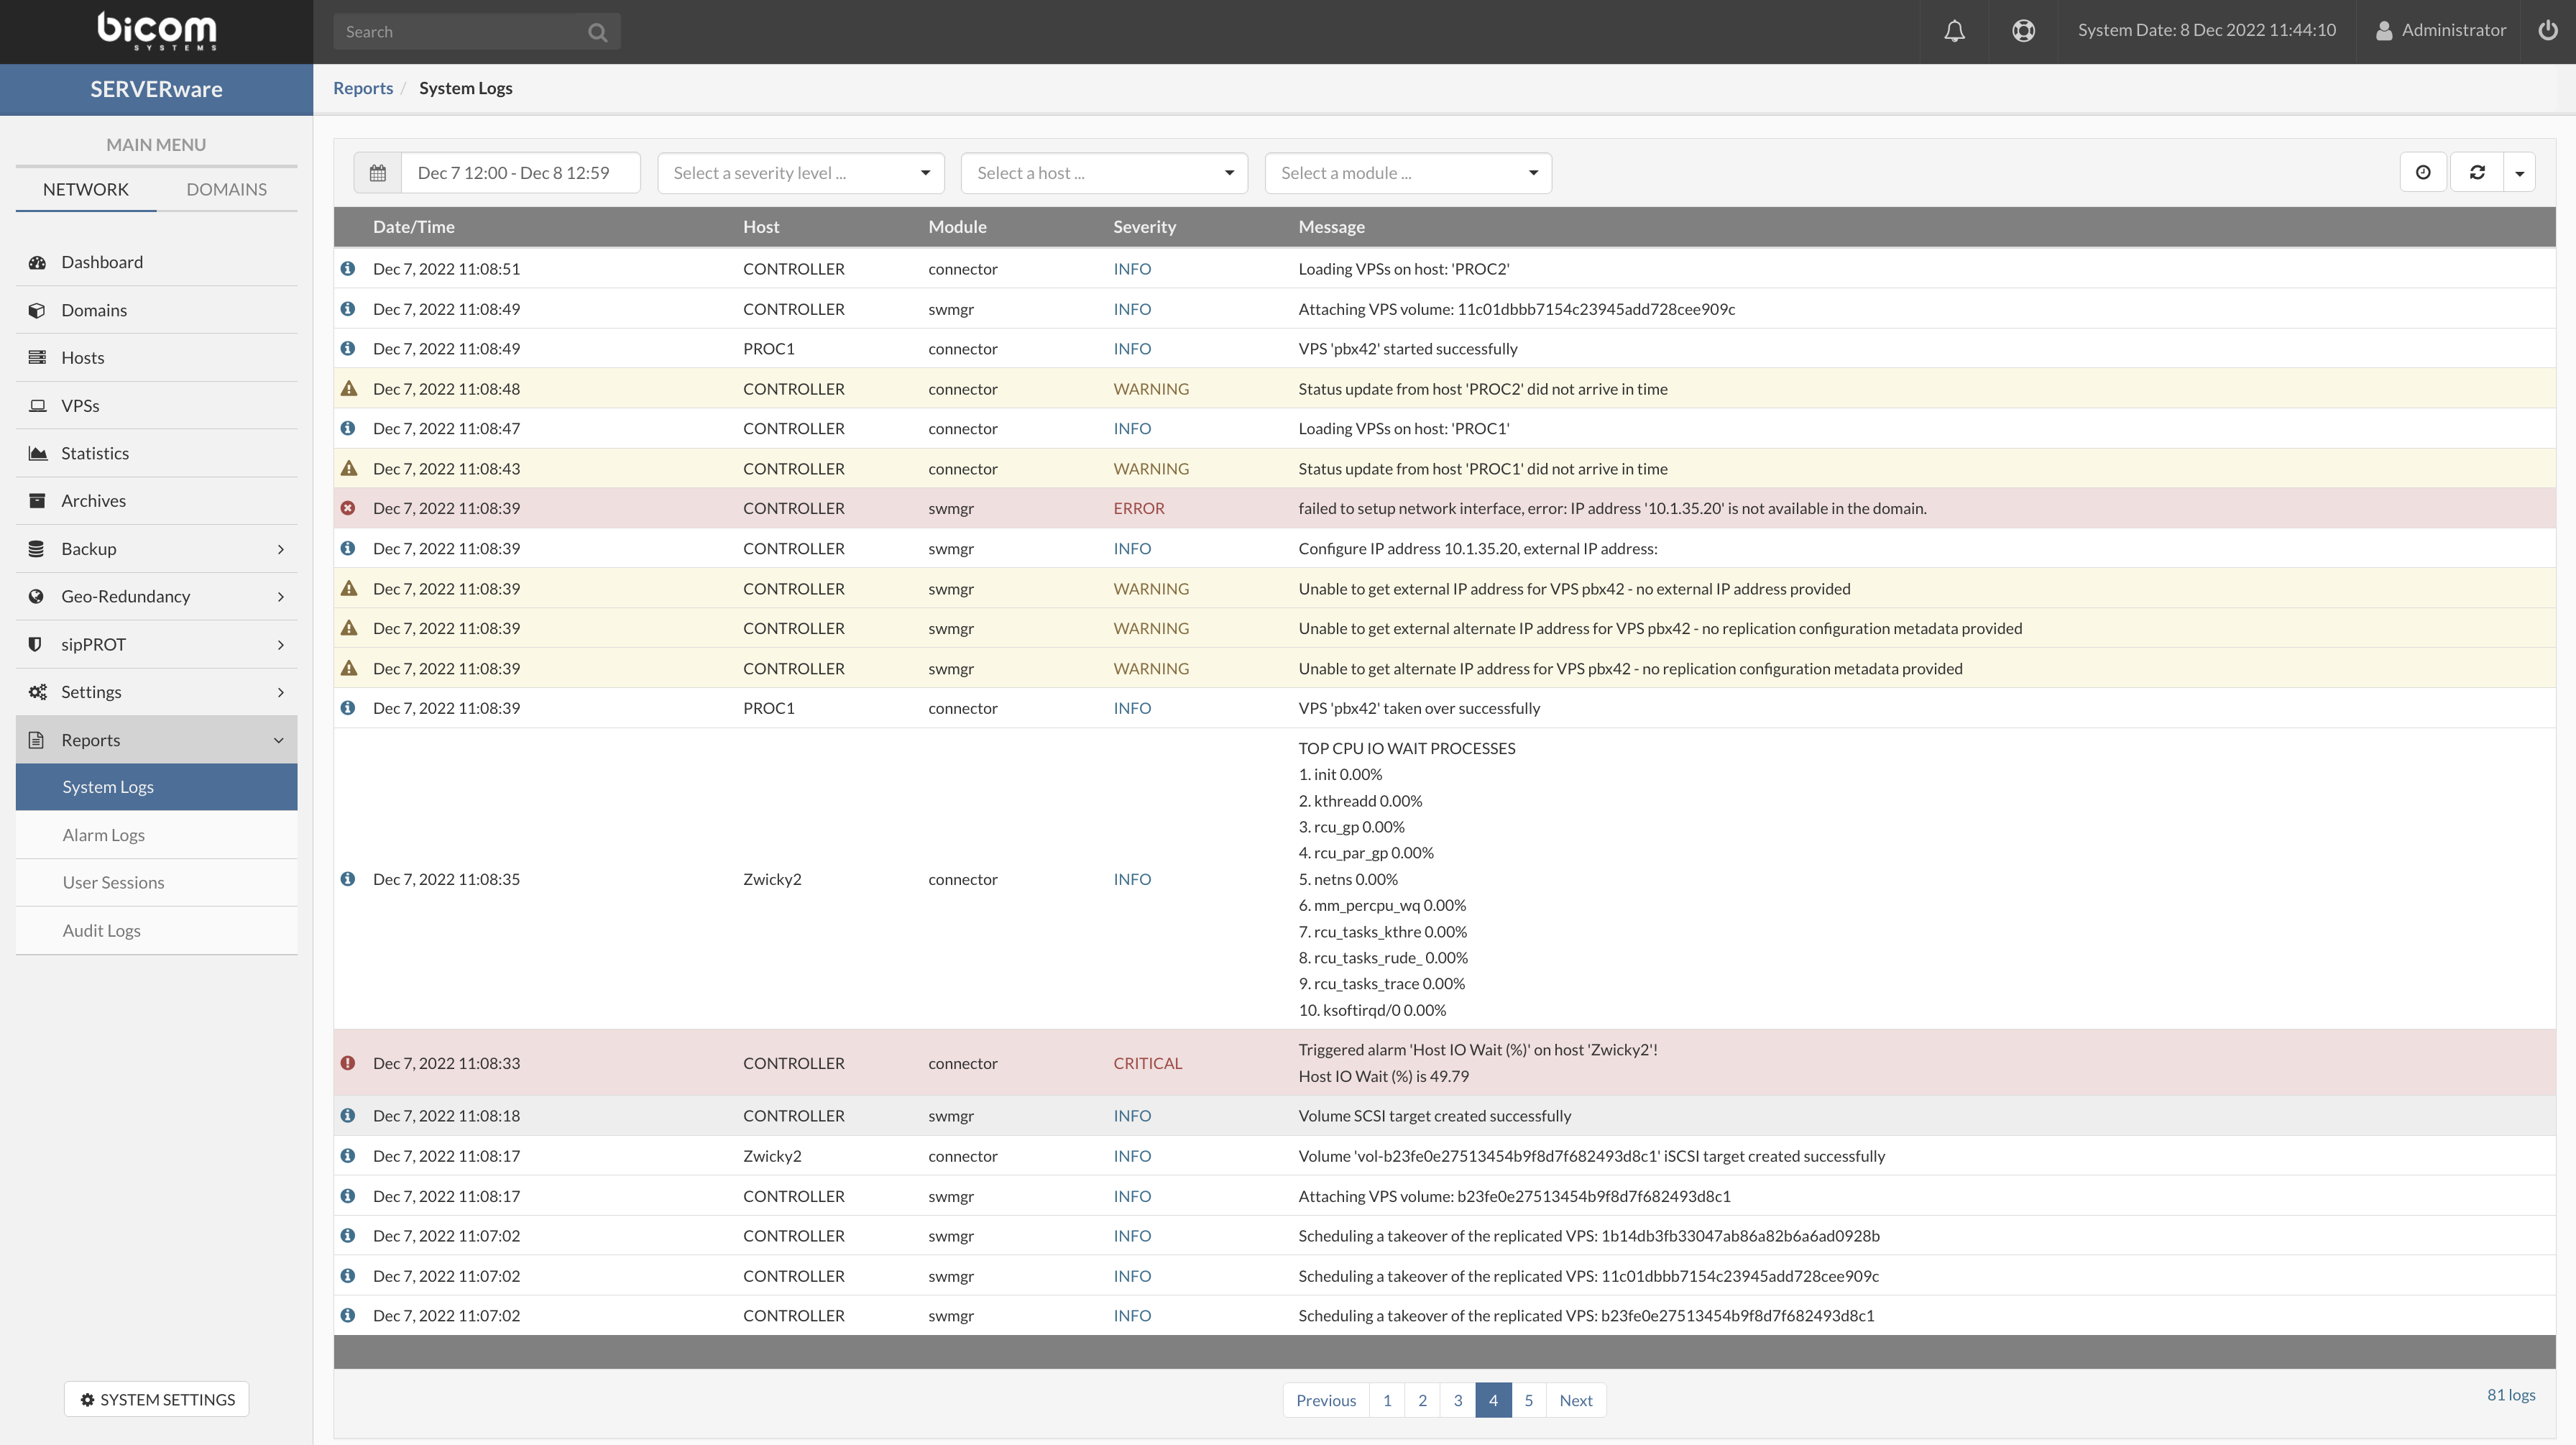Open the 'Select a module' dropdown
The width and height of the screenshot is (2576, 1445).
coord(1407,173)
